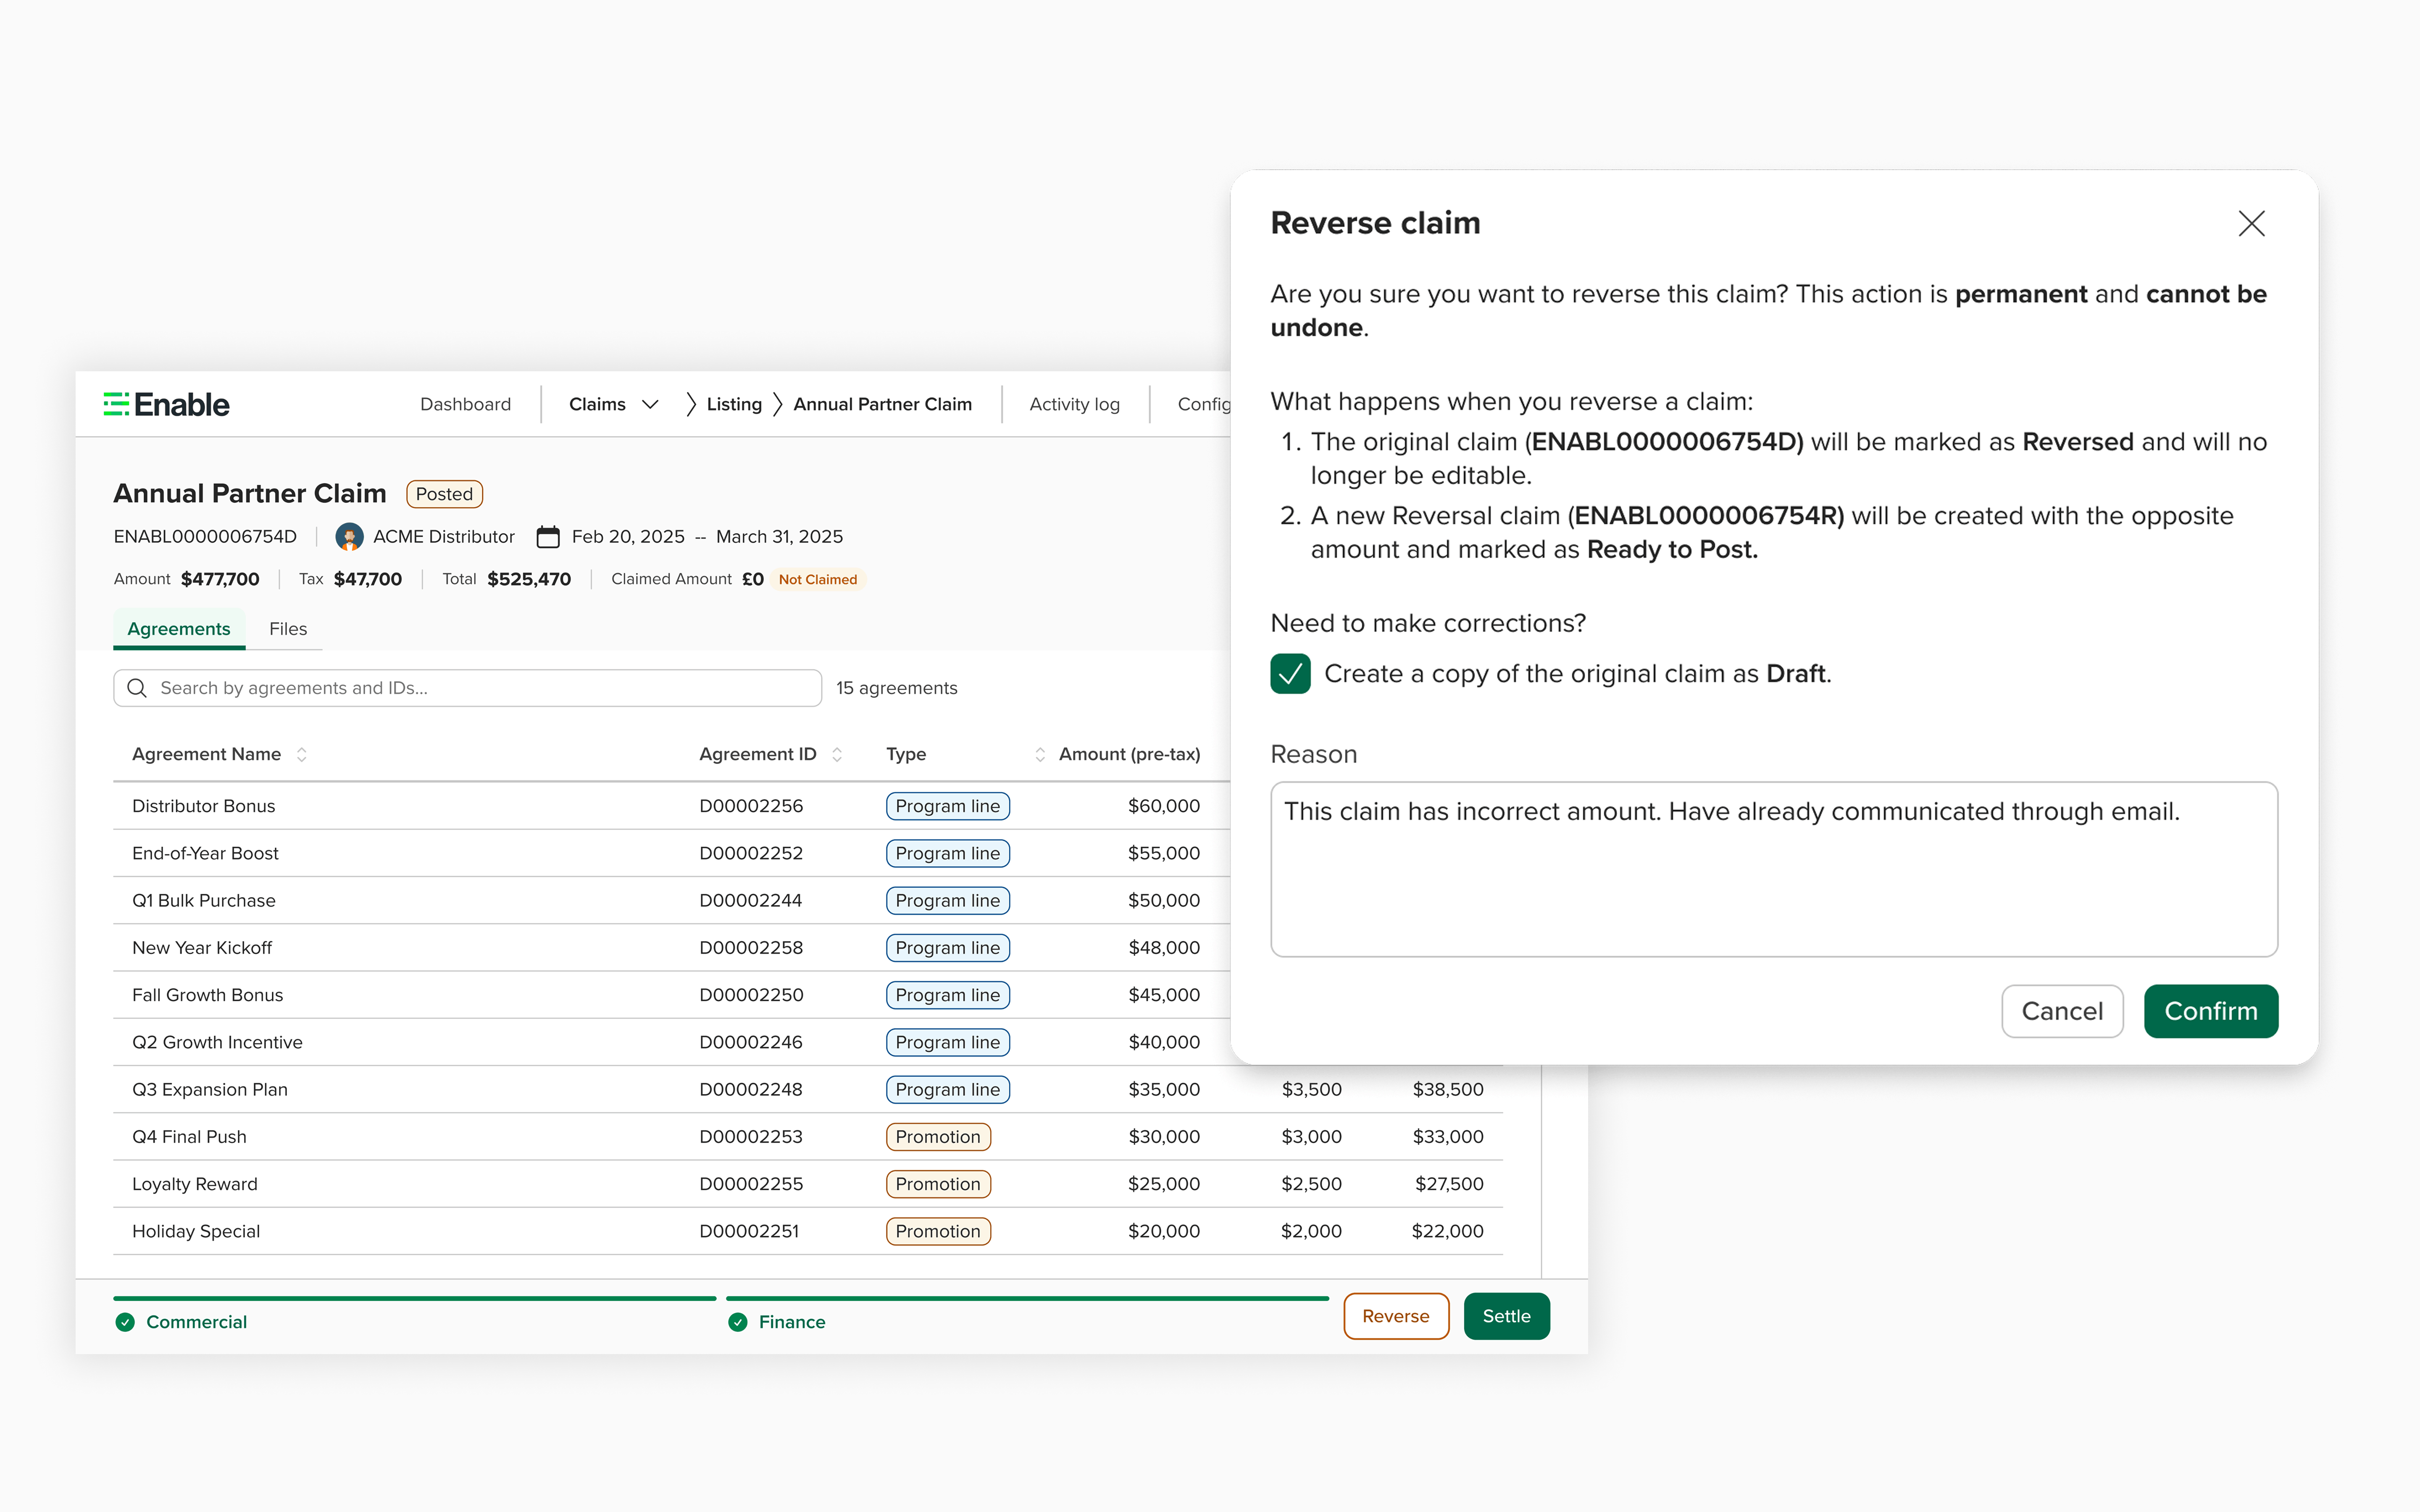Select the New Year Kickoff row name
The width and height of the screenshot is (2420, 1512).
[202, 947]
